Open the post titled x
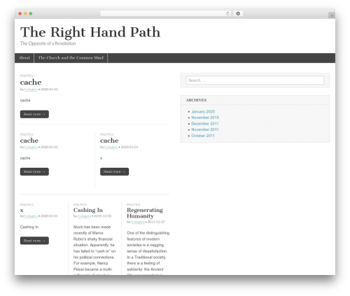The width and height of the screenshot is (350, 296). (x=22, y=211)
